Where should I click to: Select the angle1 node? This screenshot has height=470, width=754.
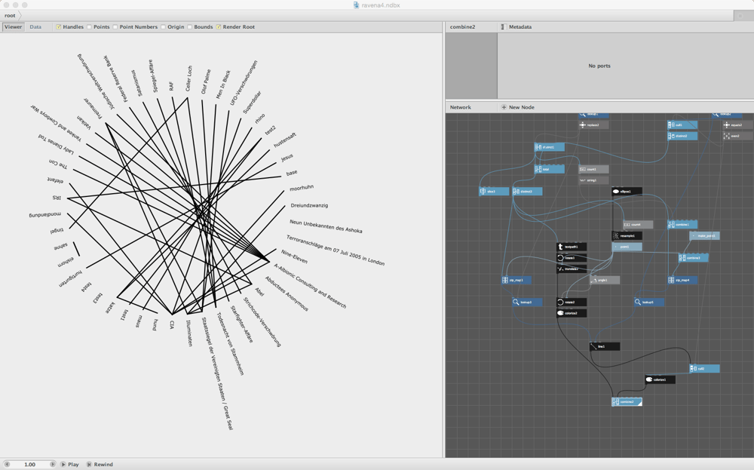click(x=605, y=280)
